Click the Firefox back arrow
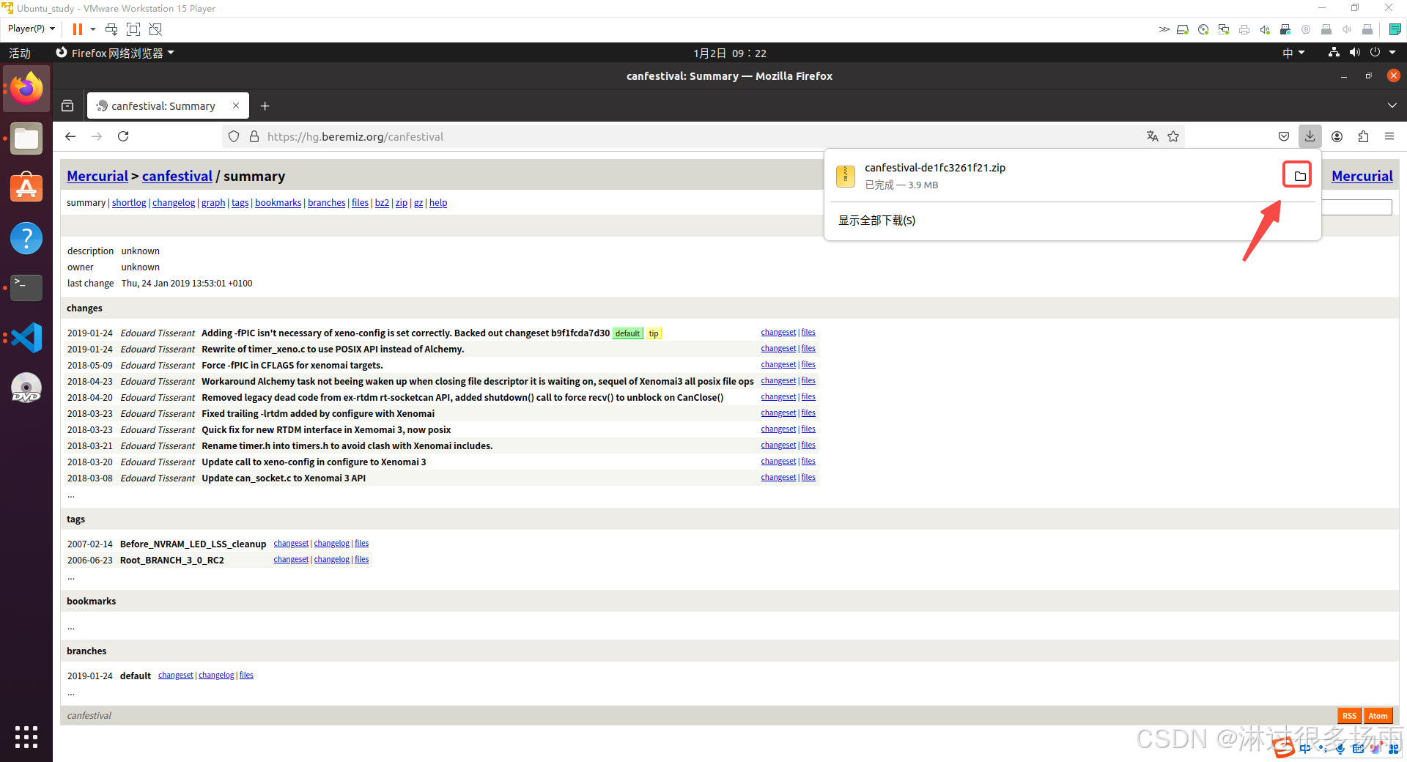 70,136
